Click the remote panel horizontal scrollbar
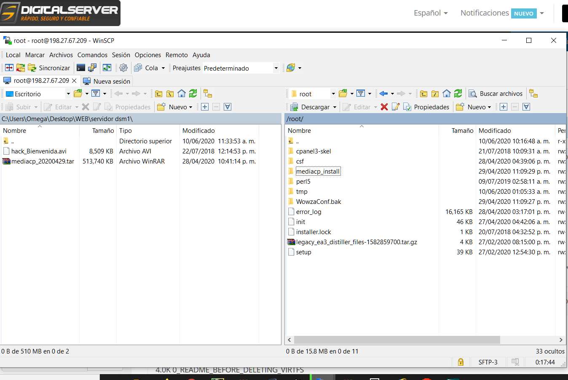Viewport: 568px width, 380px height. pyautogui.click(x=397, y=340)
